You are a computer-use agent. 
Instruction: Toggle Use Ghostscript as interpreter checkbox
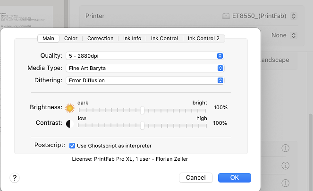(x=72, y=146)
